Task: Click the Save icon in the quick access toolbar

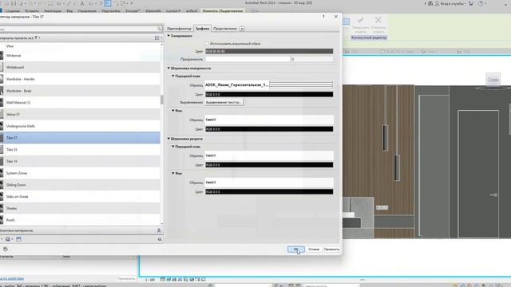Action: click(14, 3)
